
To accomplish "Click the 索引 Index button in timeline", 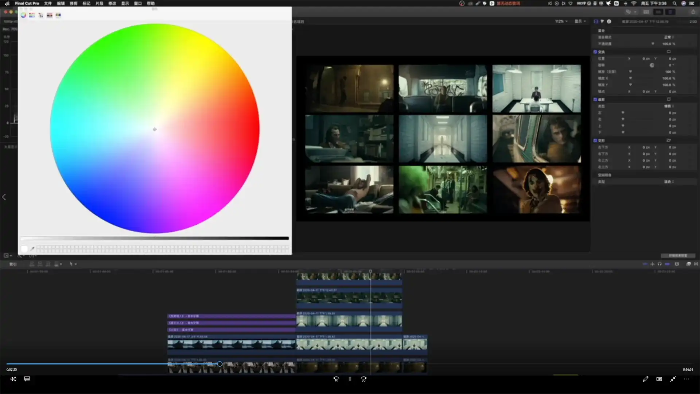I will tap(13, 264).
